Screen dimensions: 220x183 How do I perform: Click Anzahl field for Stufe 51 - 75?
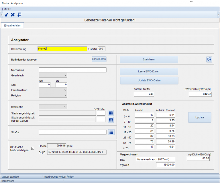[x=144, y=142]
